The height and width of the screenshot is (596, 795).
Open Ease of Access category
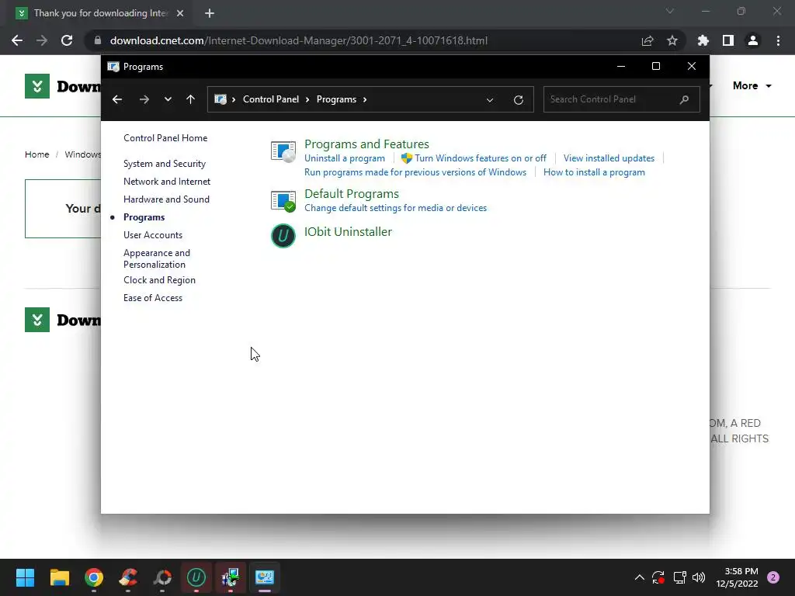click(153, 298)
